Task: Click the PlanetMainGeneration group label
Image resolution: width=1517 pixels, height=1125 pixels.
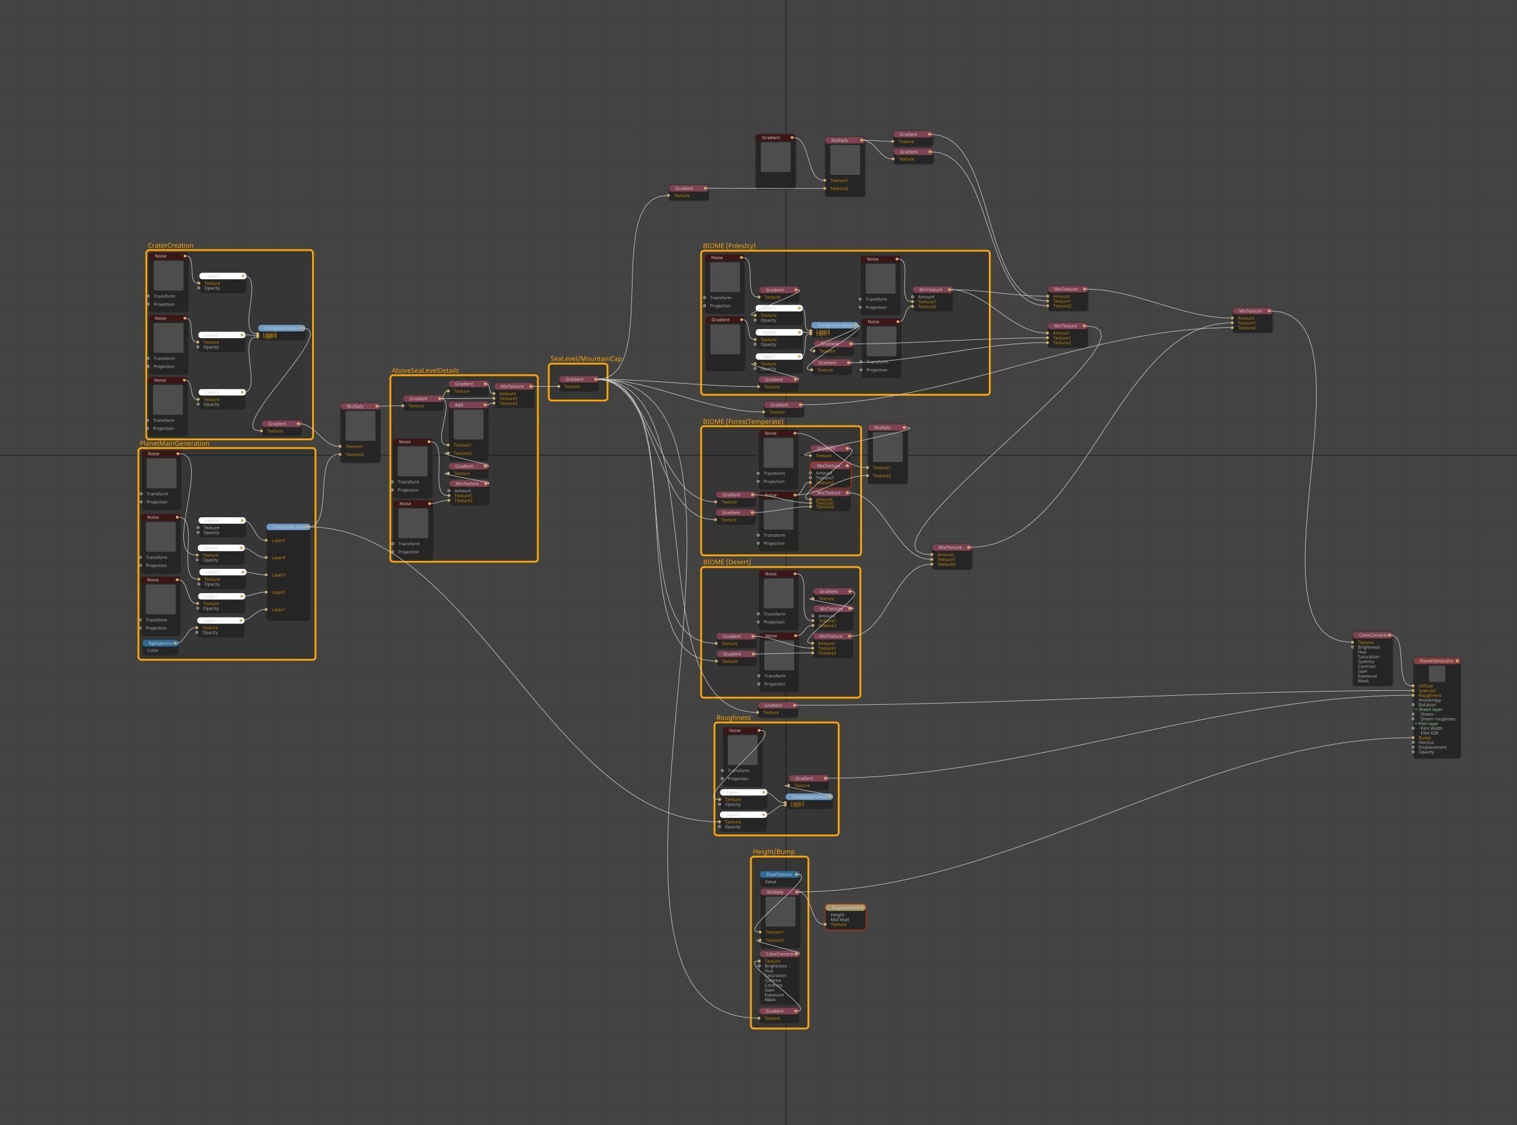Action: coord(174,443)
